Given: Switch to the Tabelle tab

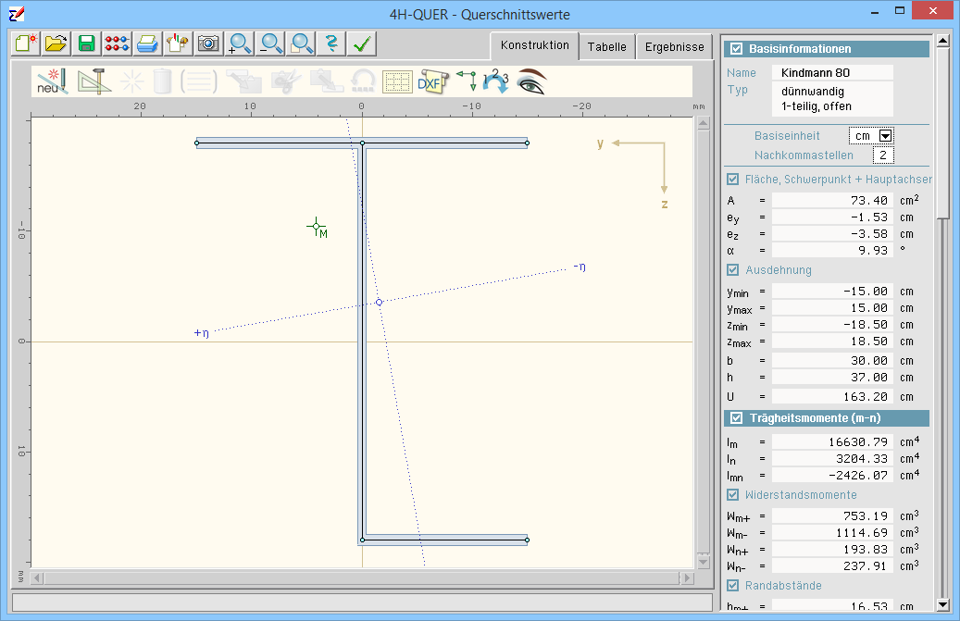Looking at the screenshot, I should point(606,46).
